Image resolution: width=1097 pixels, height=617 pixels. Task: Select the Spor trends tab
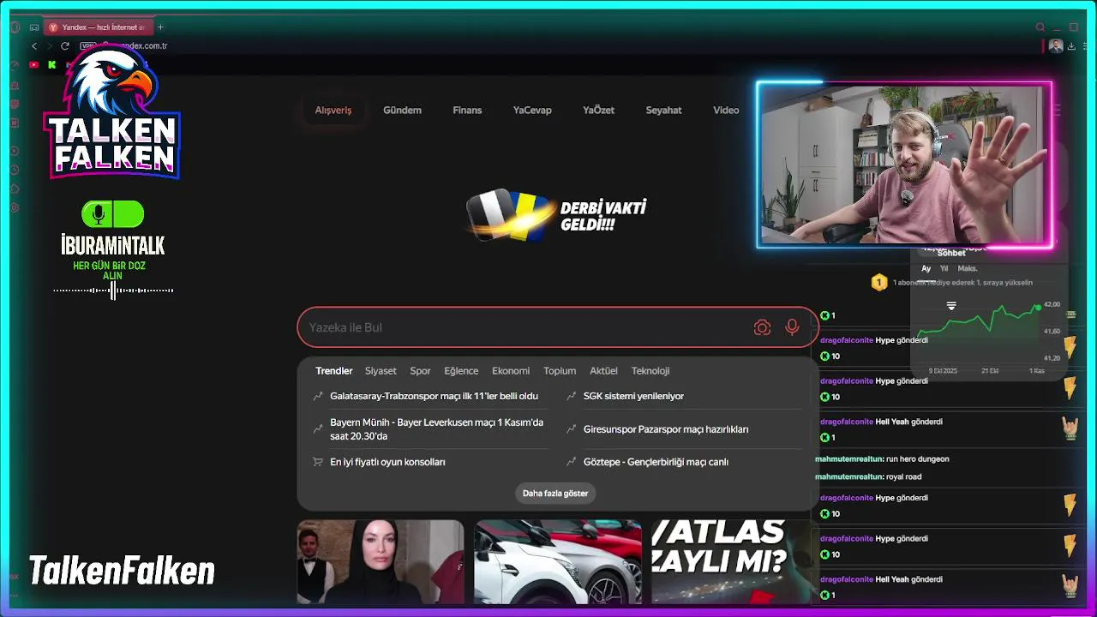pyautogui.click(x=420, y=371)
